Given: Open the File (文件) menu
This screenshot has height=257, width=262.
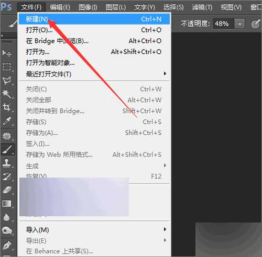Looking at the screenshot, I should (31, 7).
